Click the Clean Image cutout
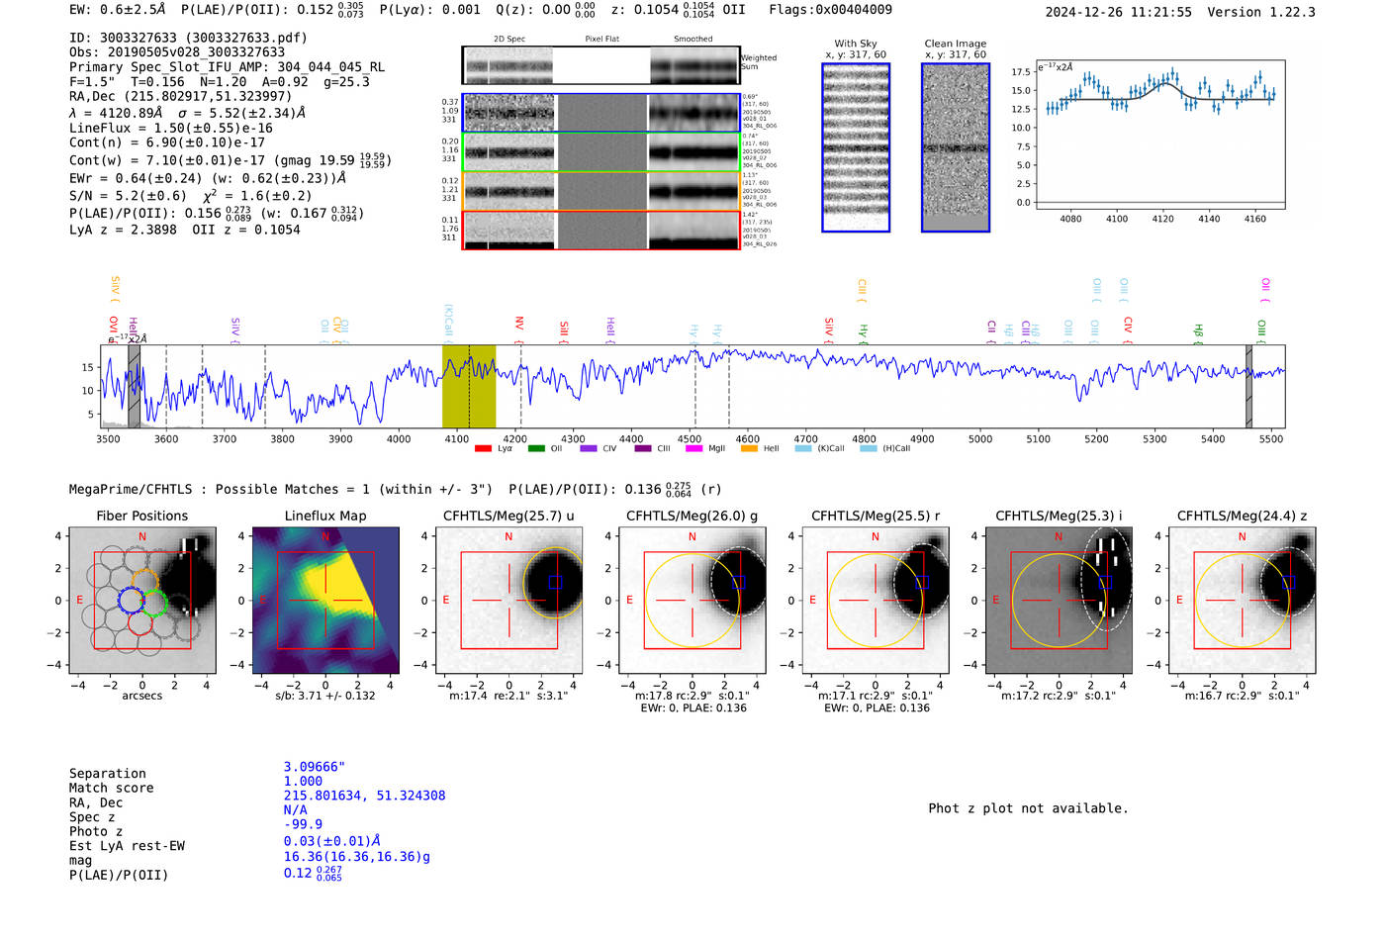The height and width of the screenshot is (943, 1385). (956, 147)
